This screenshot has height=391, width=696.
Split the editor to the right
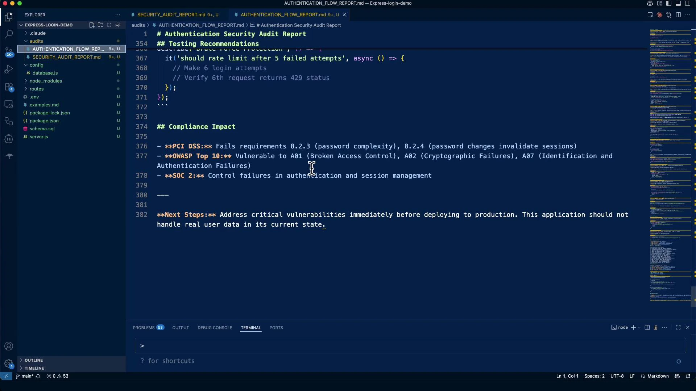click(x=678, y=15)
